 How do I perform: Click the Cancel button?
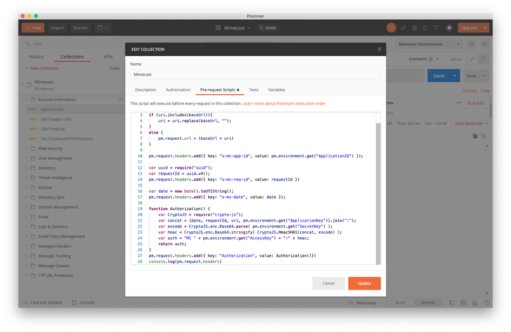click(328, 283)
